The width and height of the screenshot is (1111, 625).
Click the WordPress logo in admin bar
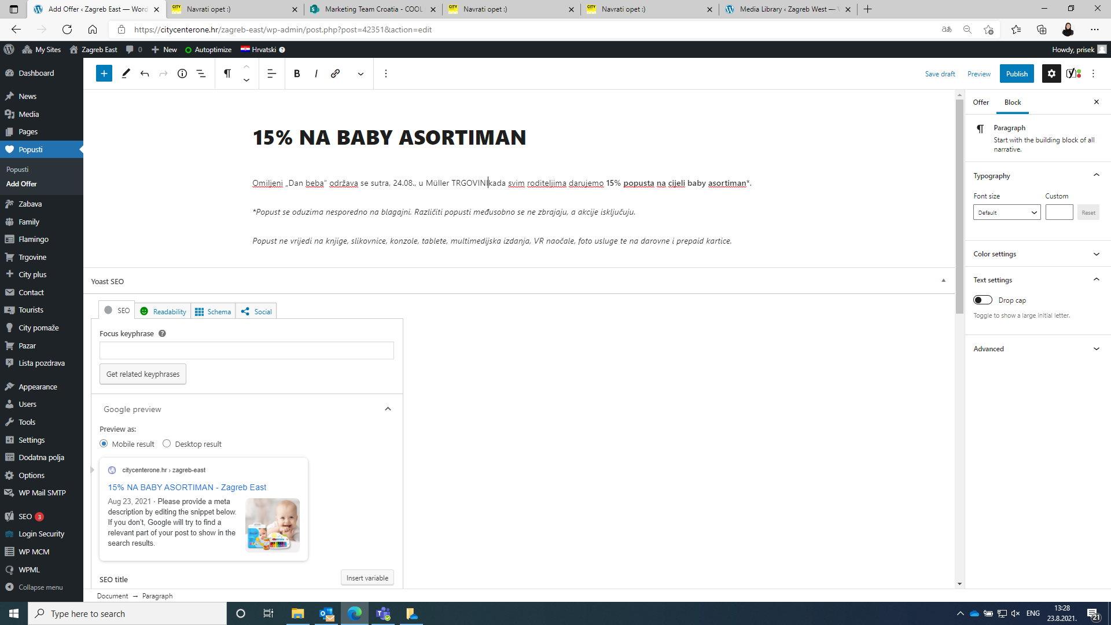9,49
